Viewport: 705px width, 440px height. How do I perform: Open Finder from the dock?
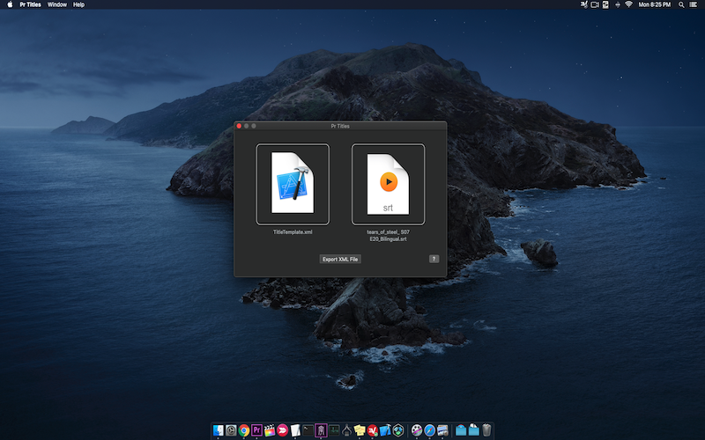[x=218, y=430]
